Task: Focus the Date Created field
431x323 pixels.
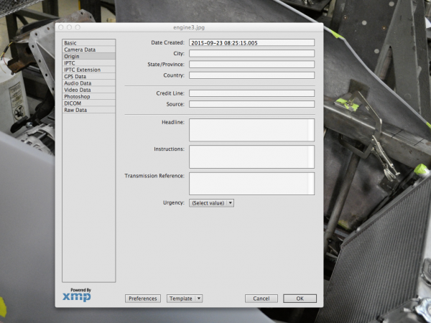Action: click(251, 43)
